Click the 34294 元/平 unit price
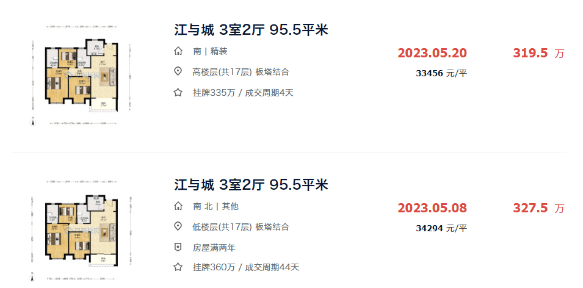 point(441,228)
